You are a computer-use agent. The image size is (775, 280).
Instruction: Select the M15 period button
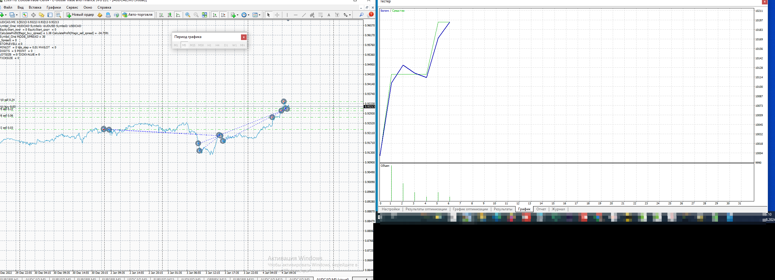[x=193, y=45]
